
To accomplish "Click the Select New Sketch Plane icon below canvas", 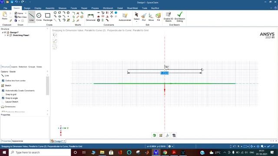I will (161, 135).
